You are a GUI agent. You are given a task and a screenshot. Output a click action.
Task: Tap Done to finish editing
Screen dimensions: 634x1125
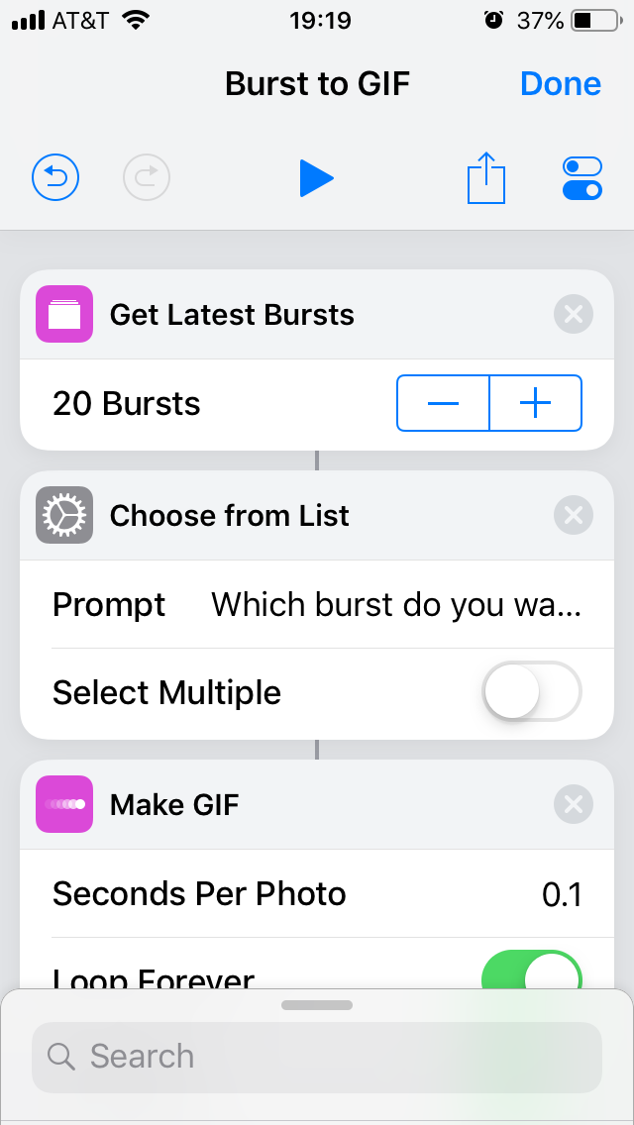(561, 84)
